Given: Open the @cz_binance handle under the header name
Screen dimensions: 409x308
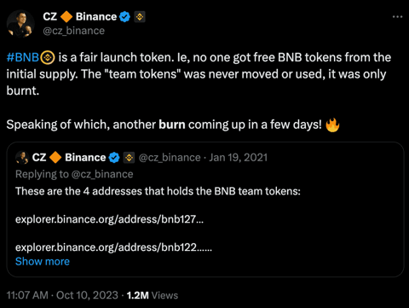Looking at the screenshot, I should point(74,31).
